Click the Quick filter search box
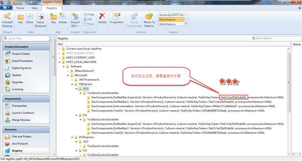Image resolution: width=302 pixels, height=161 pixels. (x=26, y=38)
